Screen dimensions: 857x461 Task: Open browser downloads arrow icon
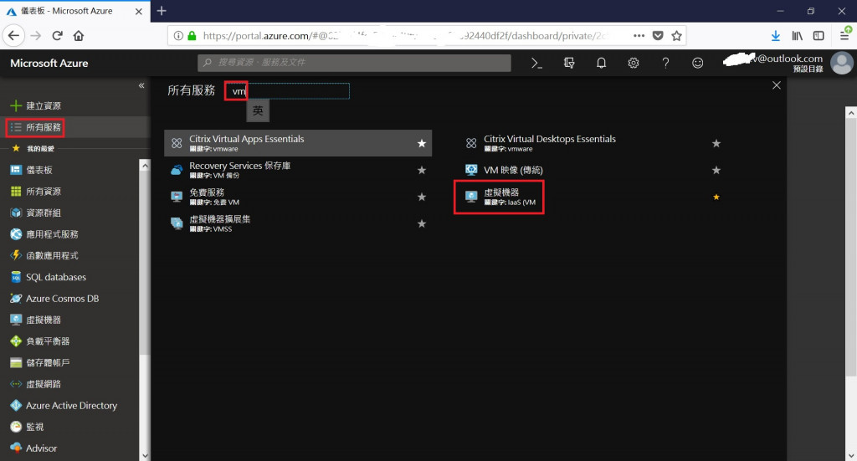point(776,36)
